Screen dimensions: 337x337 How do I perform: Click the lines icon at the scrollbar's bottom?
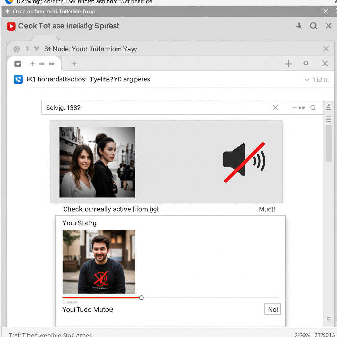point(329,319)
